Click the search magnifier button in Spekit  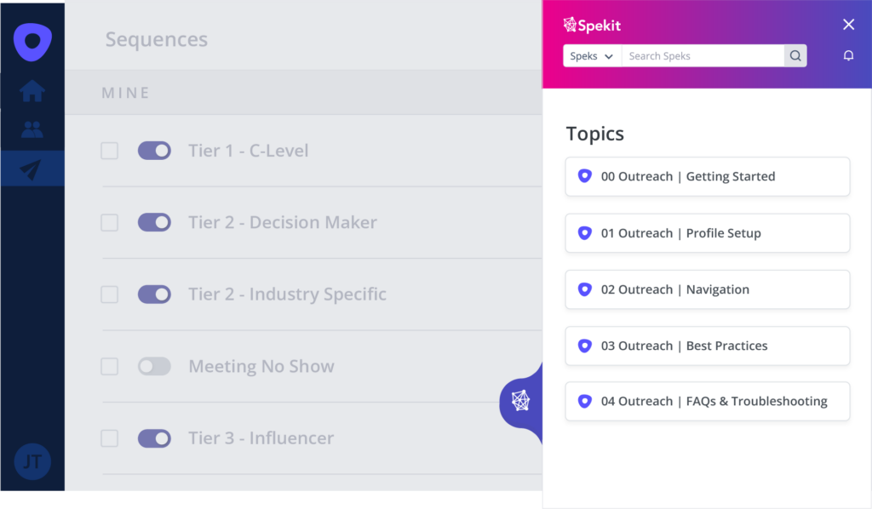[795, 56]
